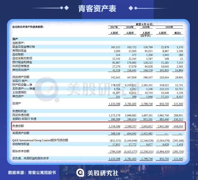198x180 pixels.
Task: Click the value 2,845,180 in 负债总额 row
Action: pos(163,126)
